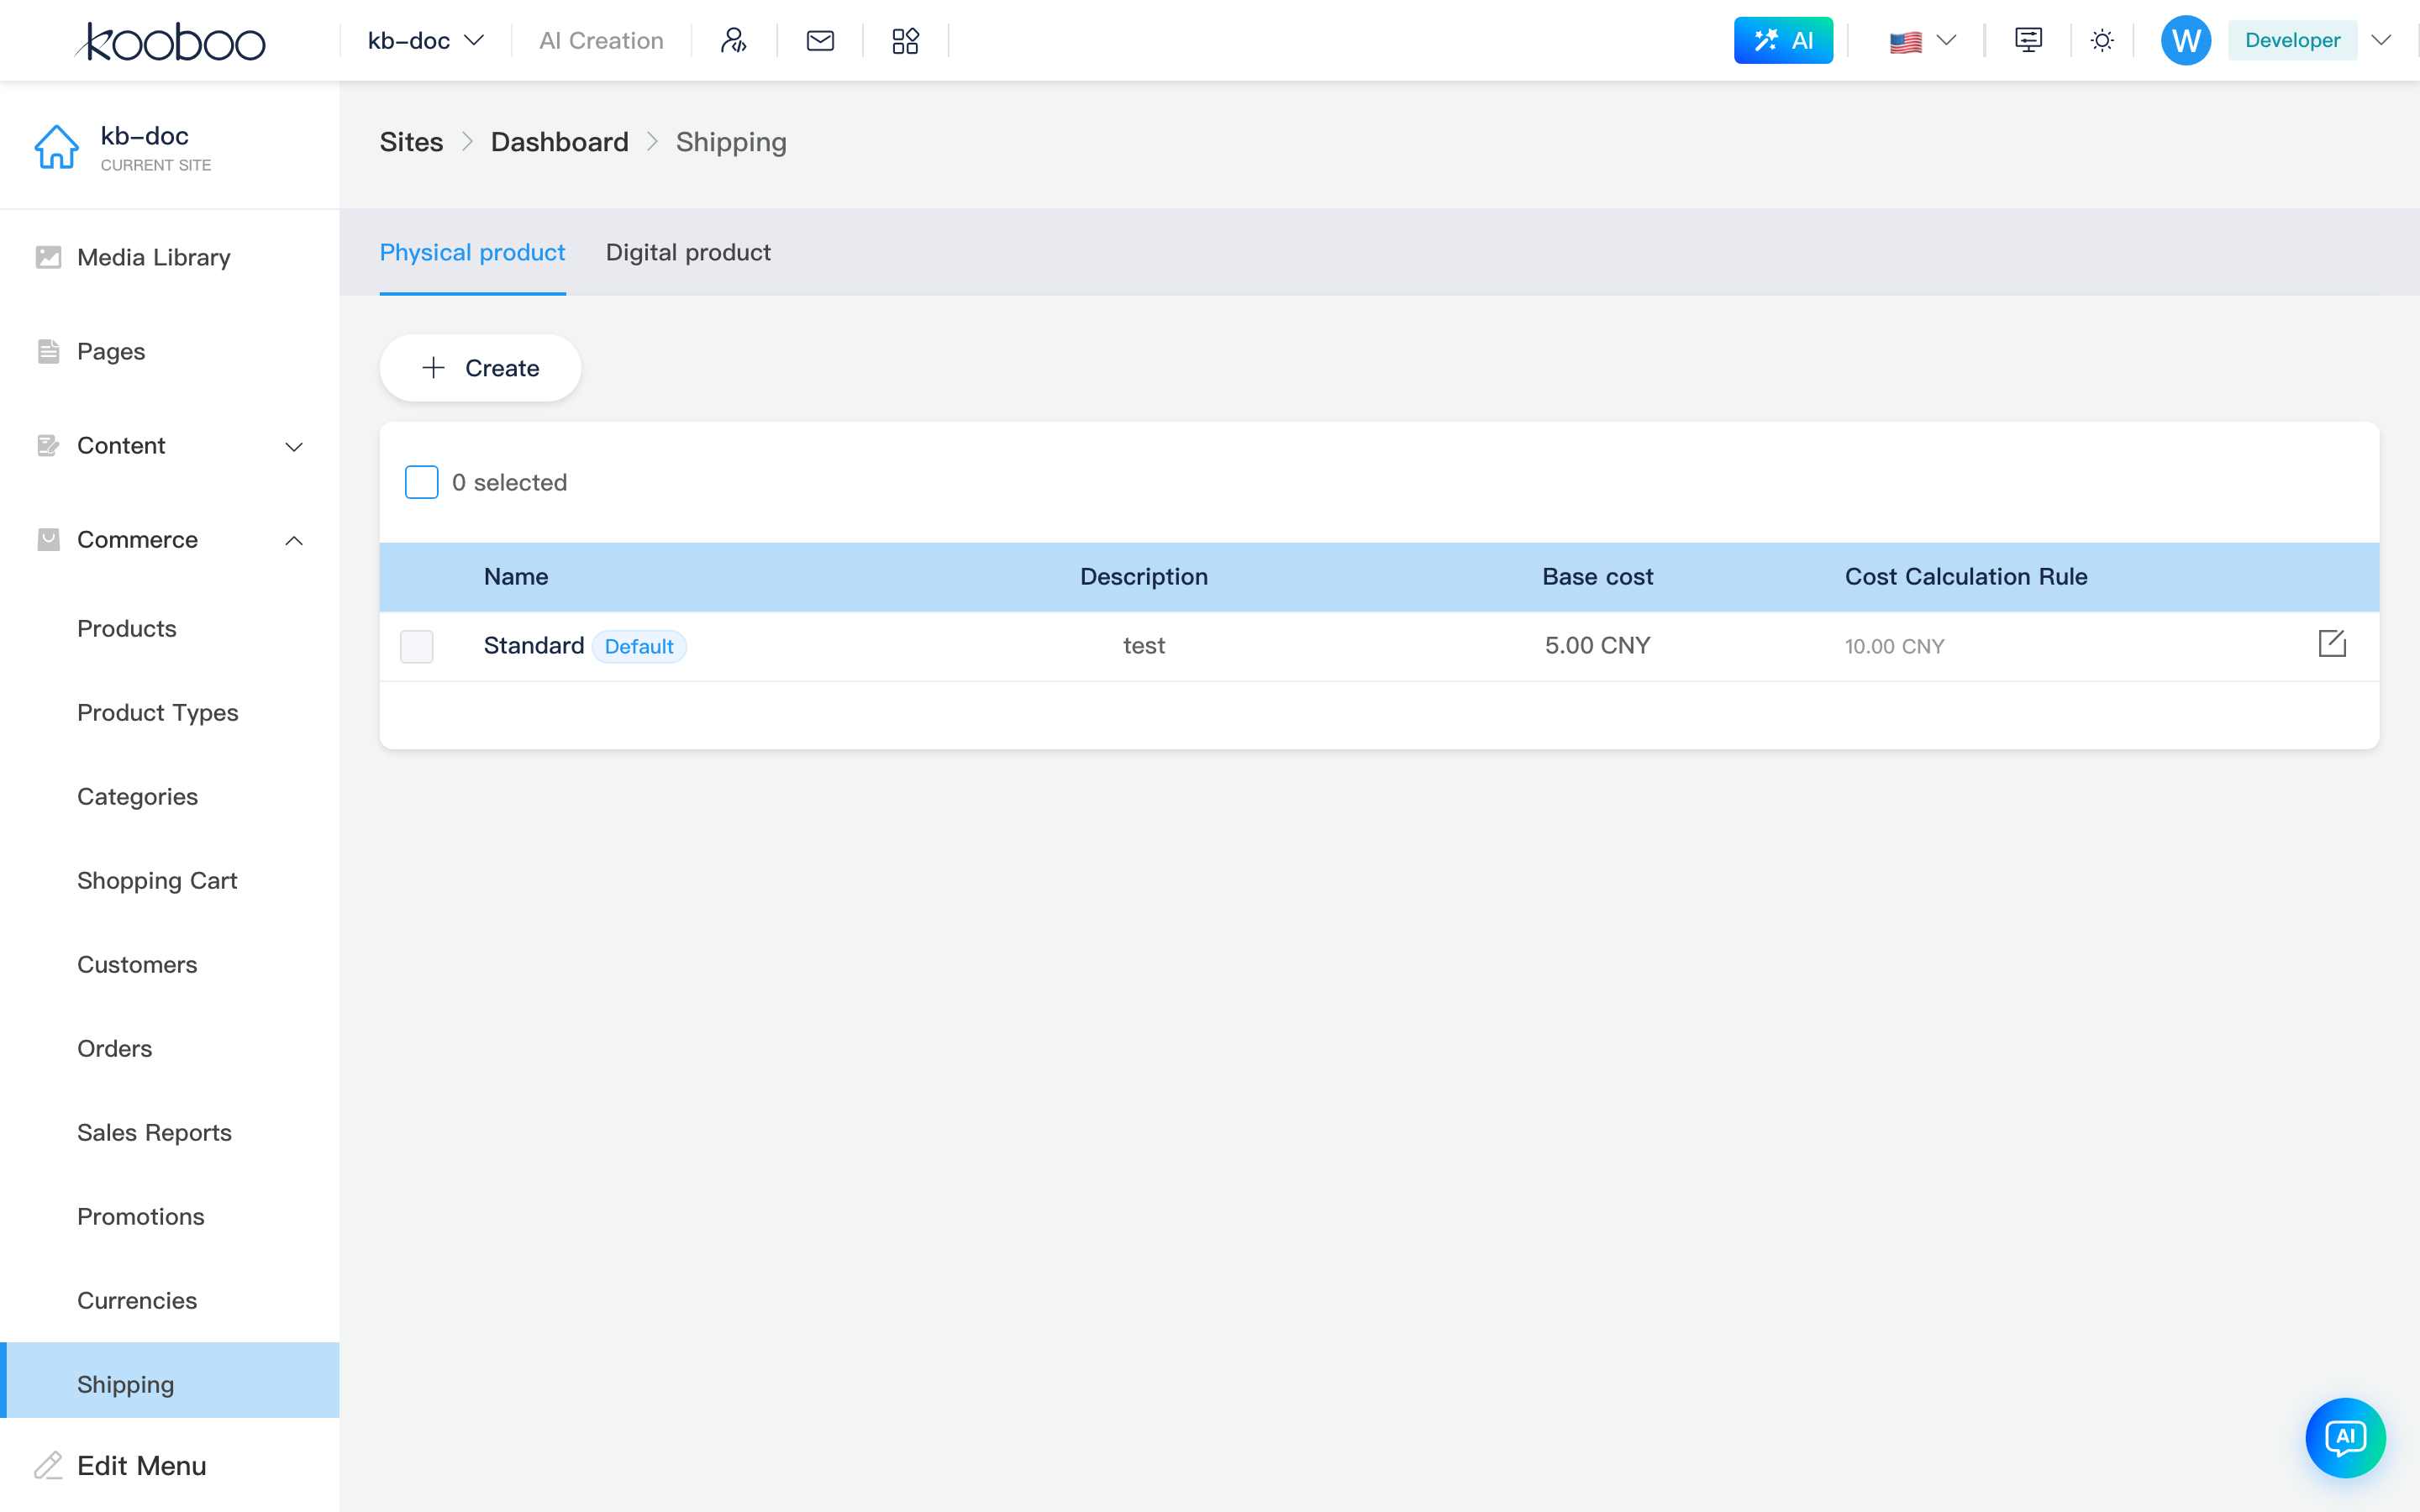2420x1512 pixels.
Task: Tick the select-all checkbox
Action: tap(421, 482)
